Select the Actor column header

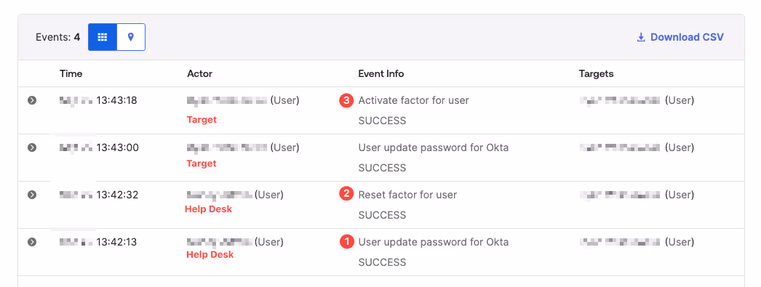199,73
